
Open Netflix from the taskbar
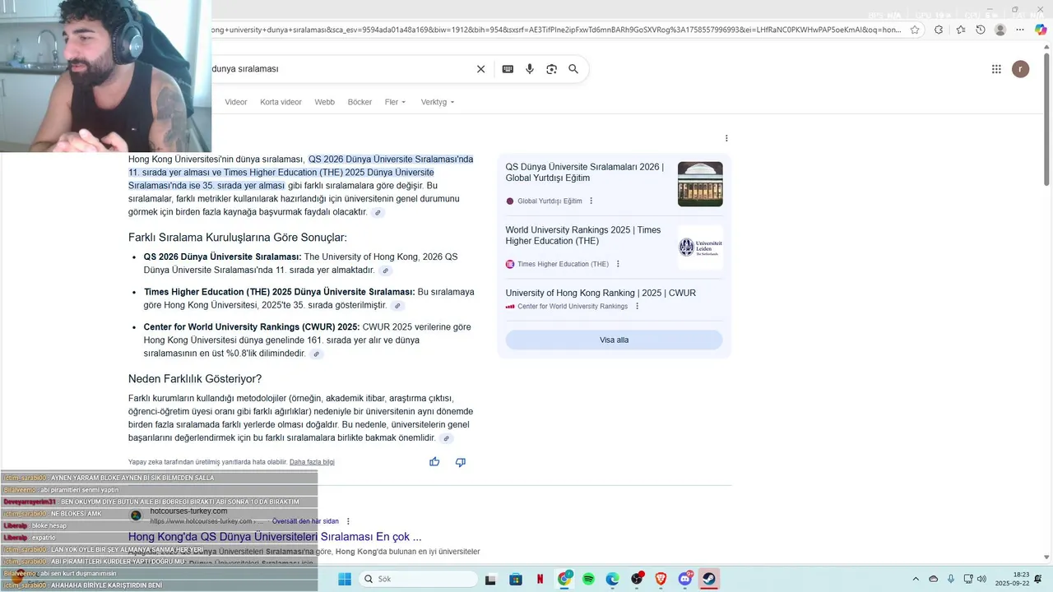tap(540, 579)
